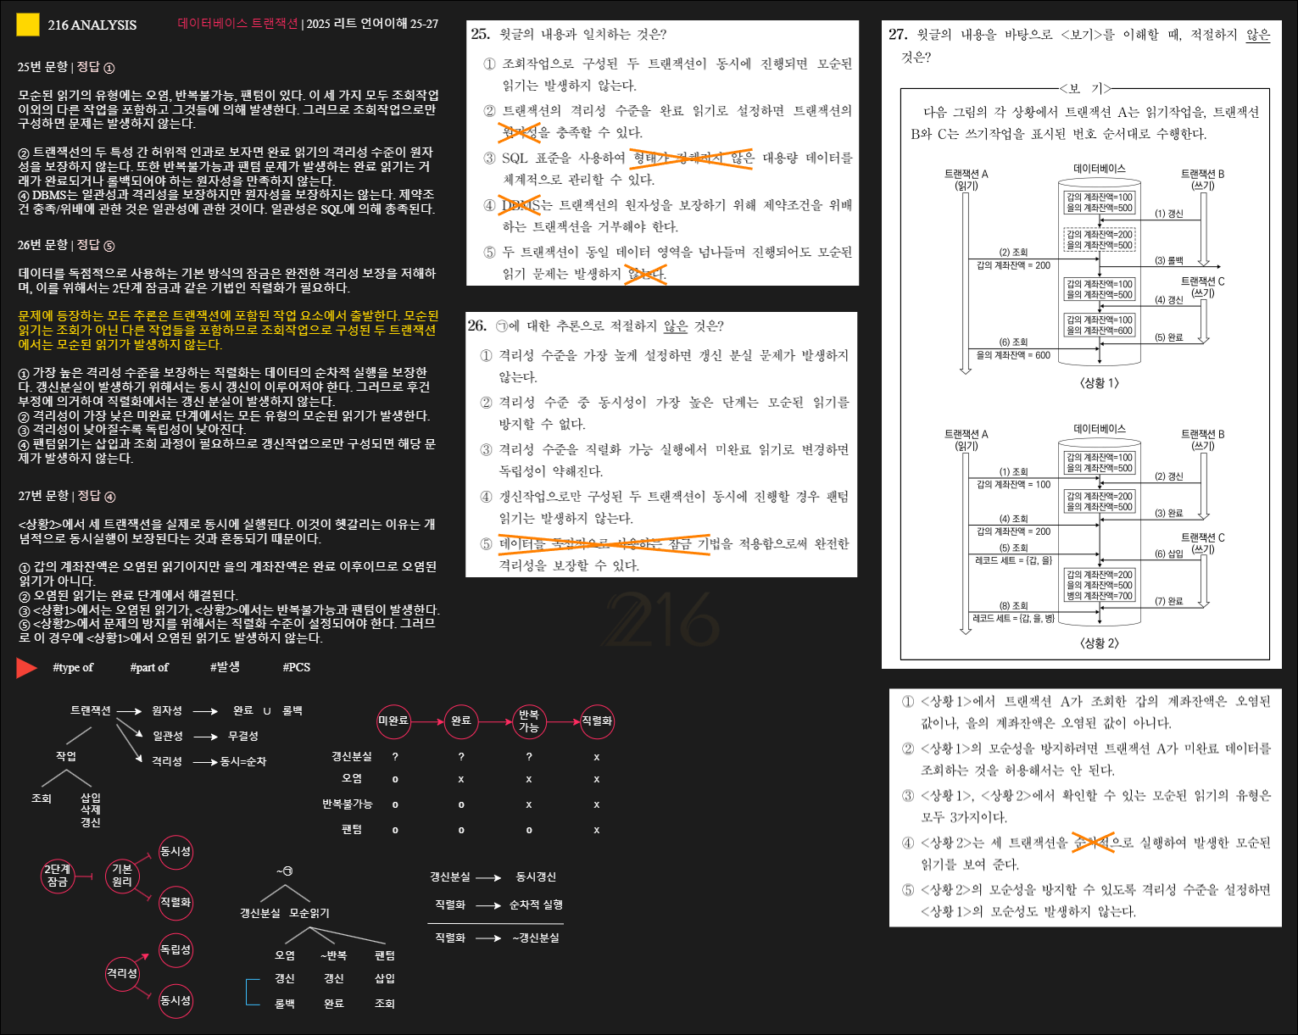Click the ~갱신분실 label
The image size is (1298, 1035).
point(536,938)
